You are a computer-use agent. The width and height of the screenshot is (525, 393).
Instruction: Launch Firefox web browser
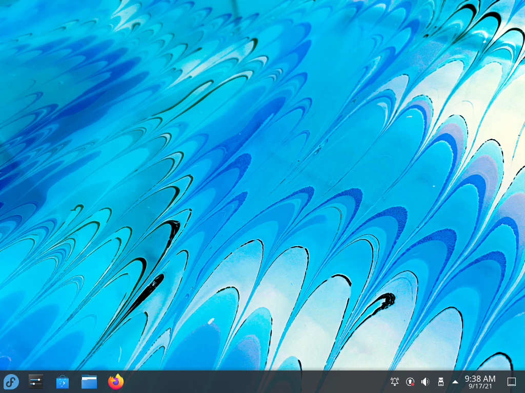(116, 382)
